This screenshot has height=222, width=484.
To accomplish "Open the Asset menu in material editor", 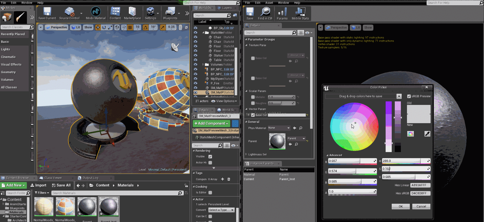I will (269, 3).
